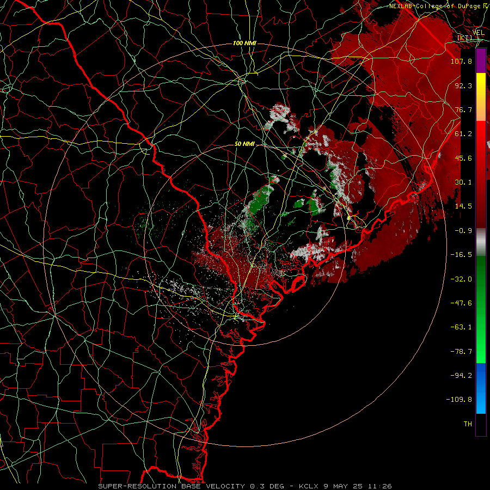Select the -109.8 scale value
Viewport: 490px width, 490px height.
click(x=459, y=400)
